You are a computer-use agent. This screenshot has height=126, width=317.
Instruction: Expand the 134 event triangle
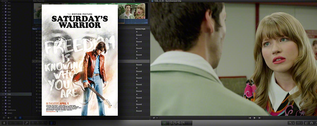[x=3, y=100]
